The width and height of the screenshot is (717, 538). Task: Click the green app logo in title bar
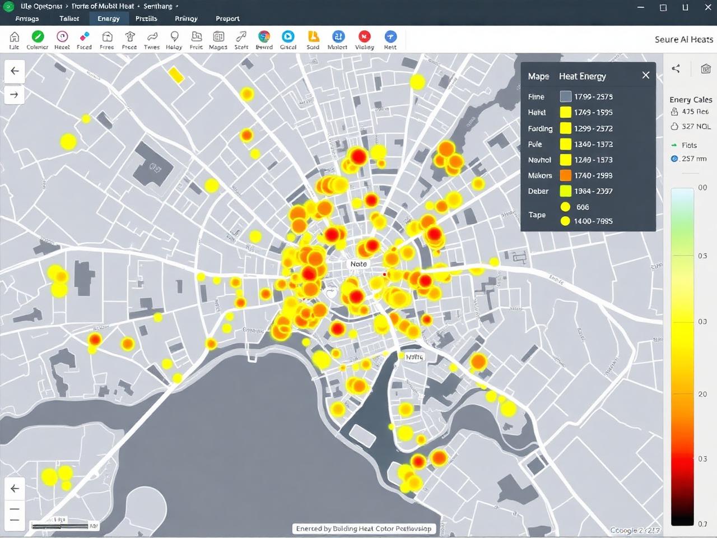tap(8, 7)
